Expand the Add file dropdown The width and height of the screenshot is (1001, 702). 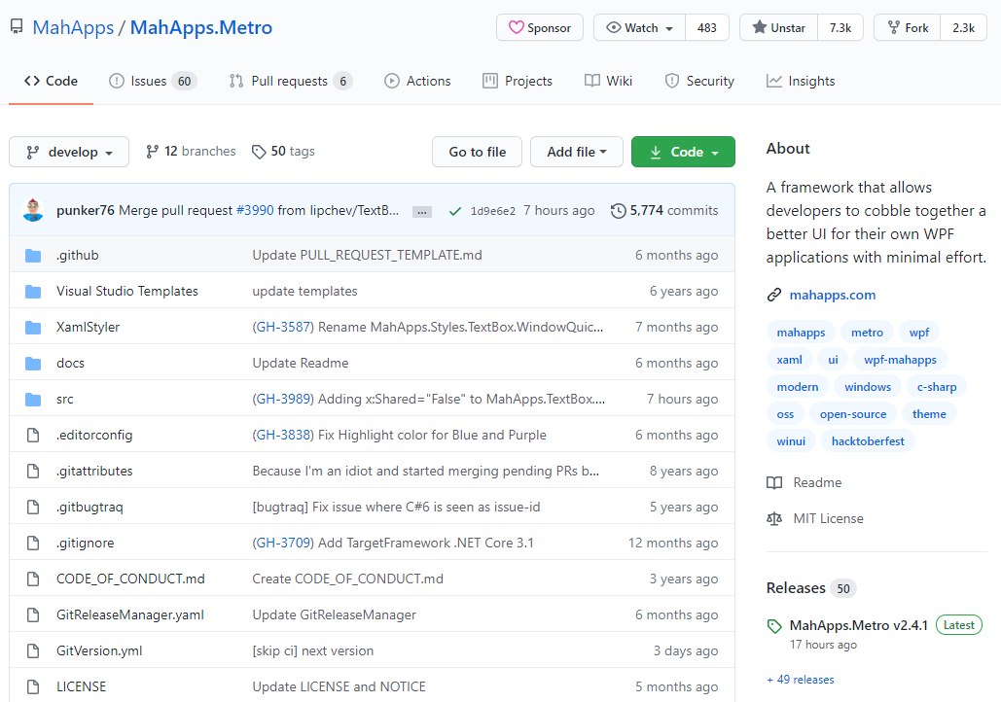tap(577, 152)
